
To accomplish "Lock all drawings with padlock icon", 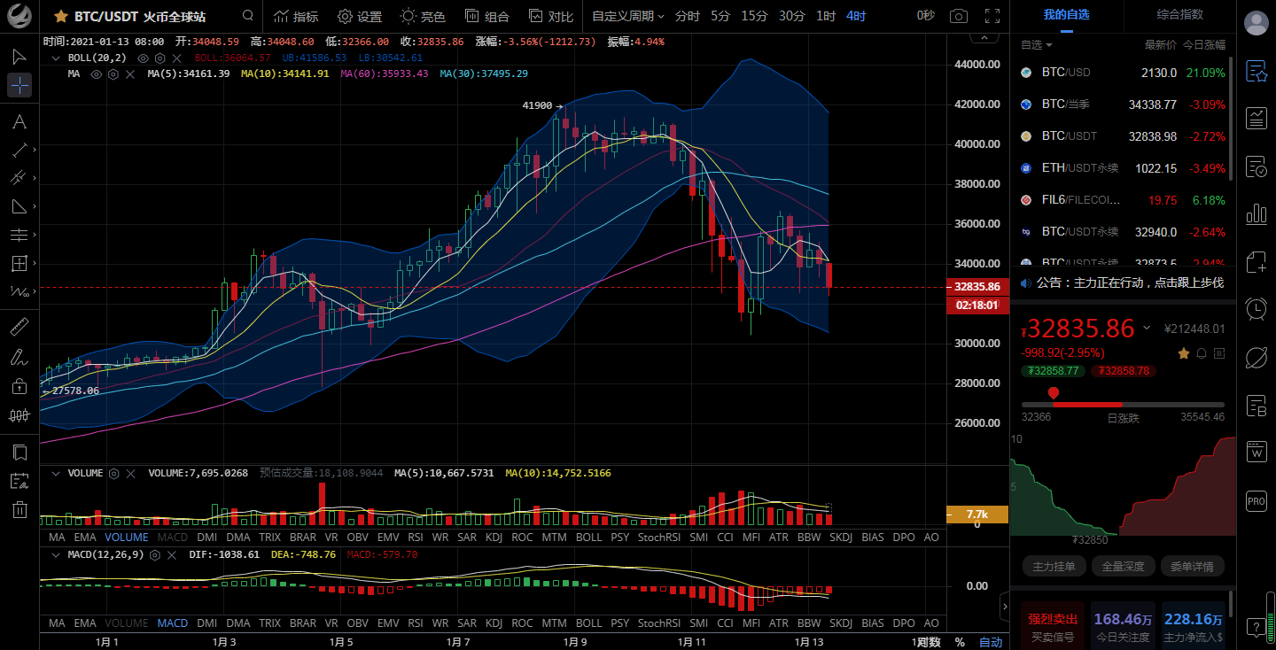I will click(19, 386).
